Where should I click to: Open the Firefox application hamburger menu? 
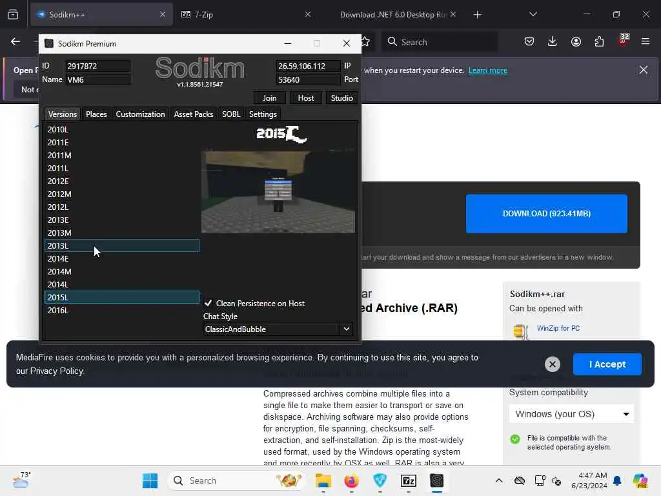[x=646, y=41]
